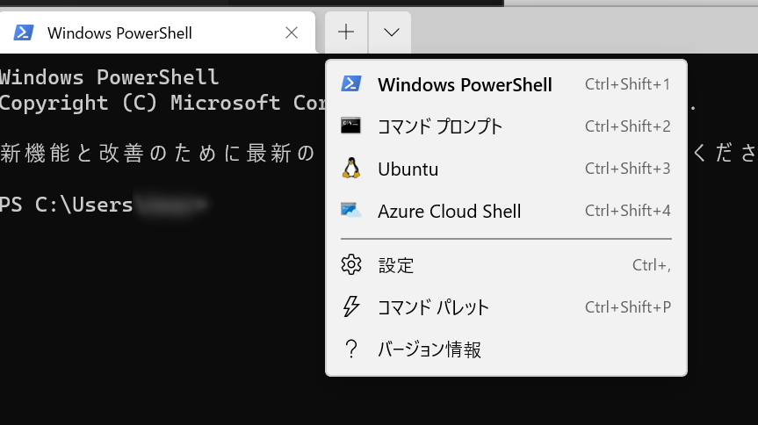Close the Windows PowerShell tab

point(292,32)
